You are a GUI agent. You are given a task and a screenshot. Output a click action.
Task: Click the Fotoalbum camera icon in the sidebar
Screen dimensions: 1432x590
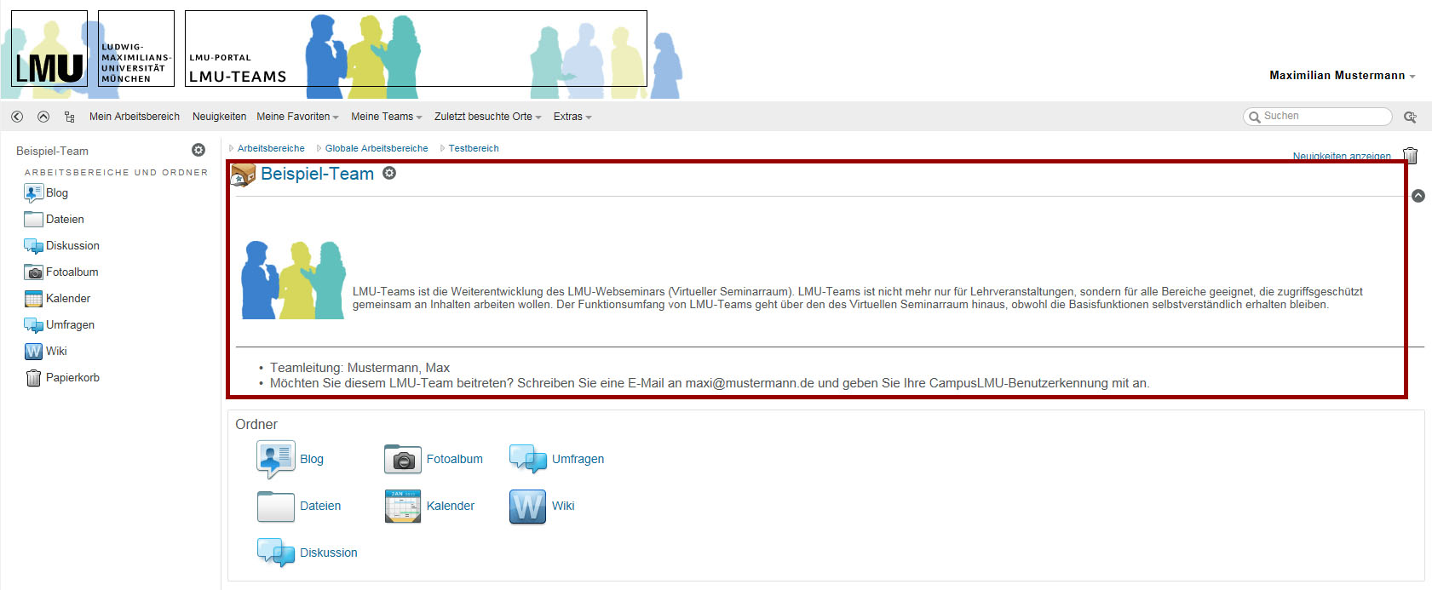[33, 272]
